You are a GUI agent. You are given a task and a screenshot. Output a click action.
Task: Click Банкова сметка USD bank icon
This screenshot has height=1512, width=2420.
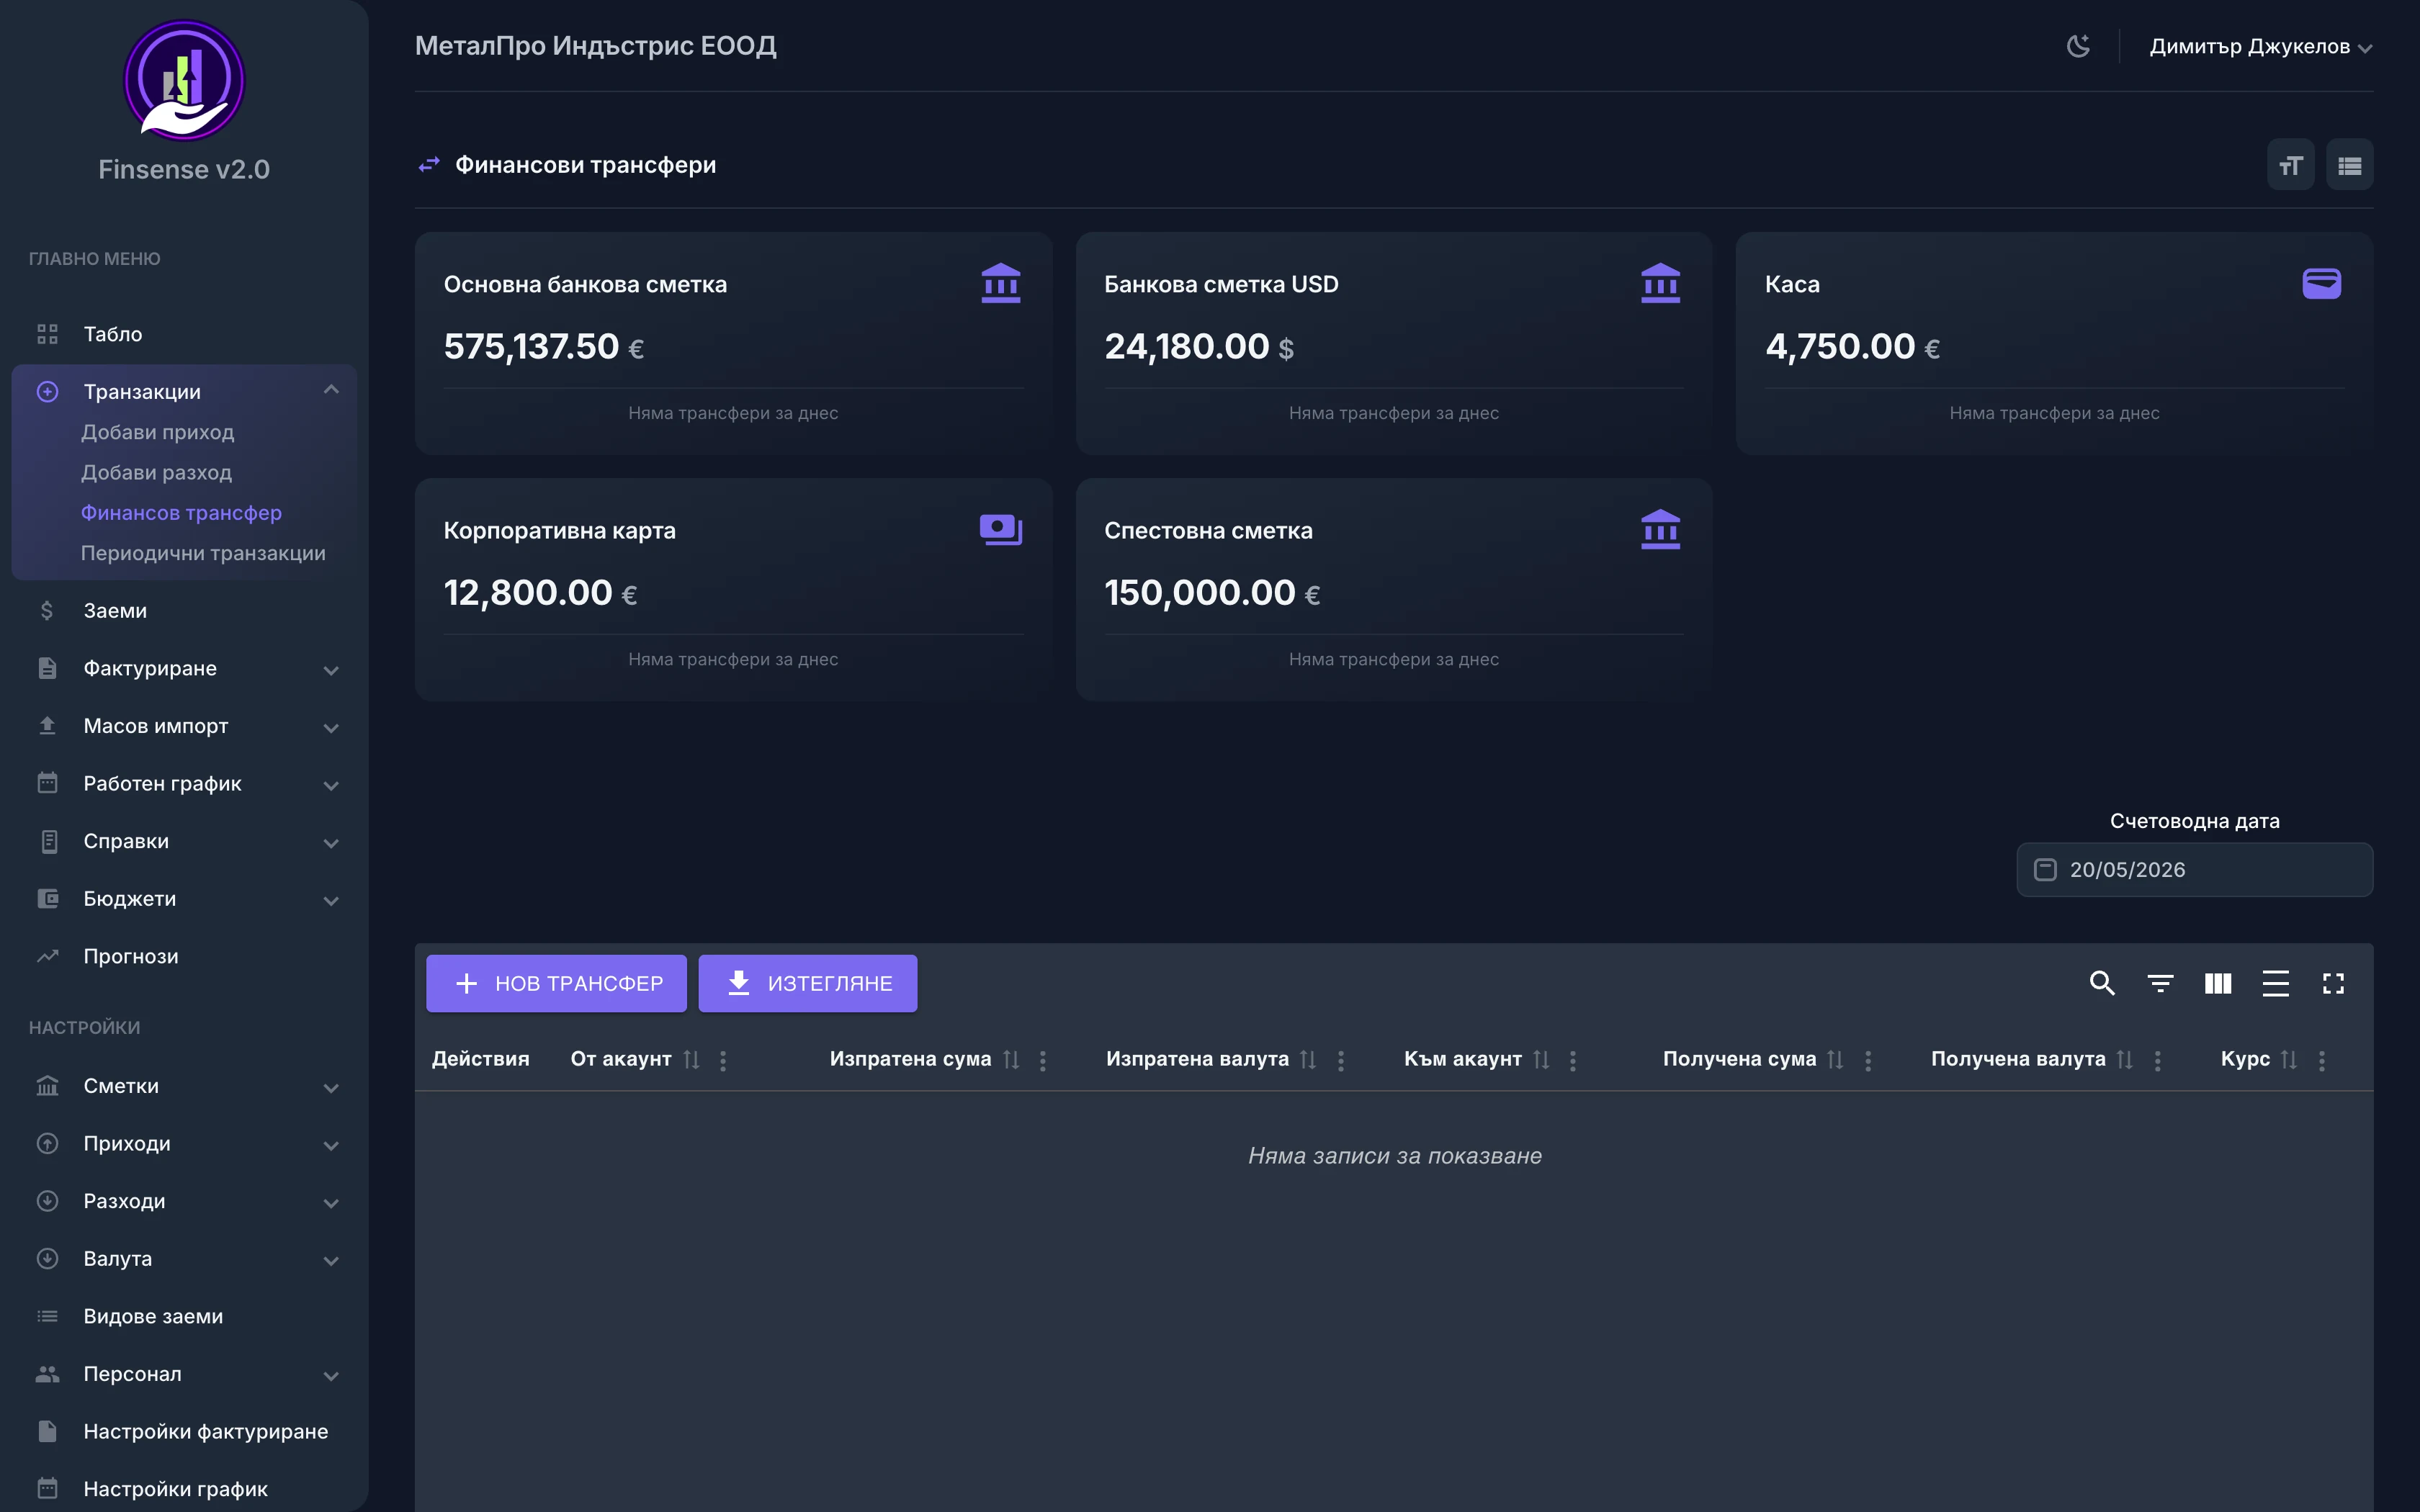tap(1660, 283)
